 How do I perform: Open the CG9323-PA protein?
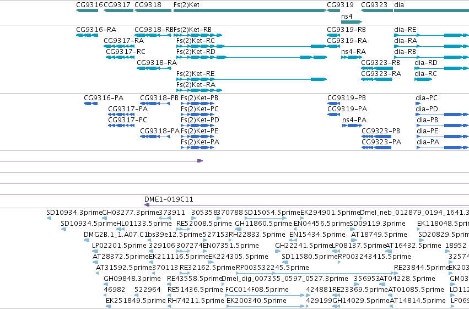point(376,148)
